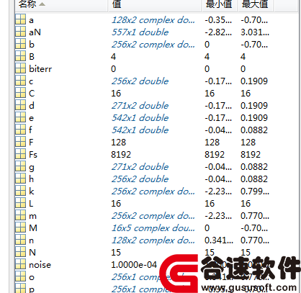Select variable name Fs
The image size is (301, 293).
pos(33,155)
